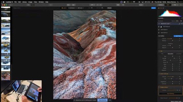Screen dimensions: 183x102
Task: Select the Saturation tab in HSL
Action: pyautogui.click(x=170, y=54)
